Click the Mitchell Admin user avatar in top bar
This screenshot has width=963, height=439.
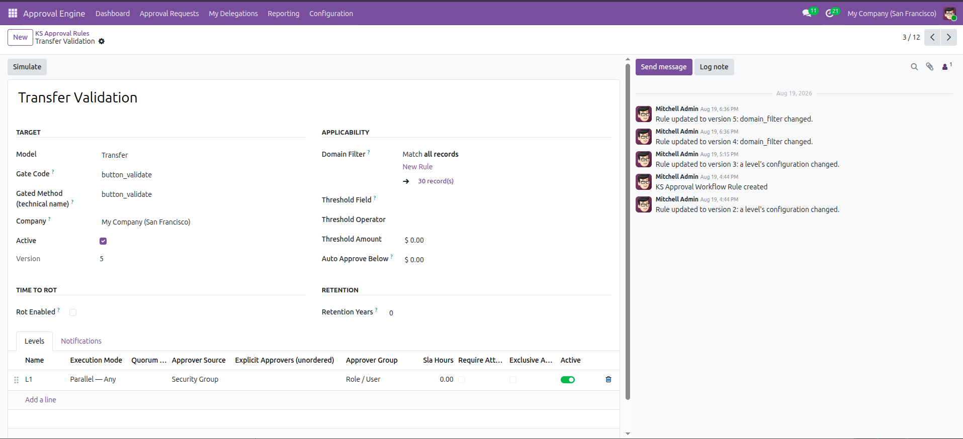[x=949, y=14]
